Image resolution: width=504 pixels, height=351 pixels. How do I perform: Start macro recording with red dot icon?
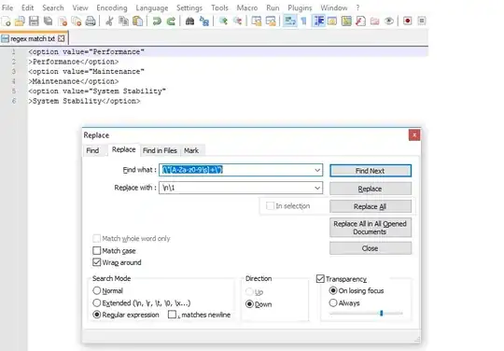(408, 21)
